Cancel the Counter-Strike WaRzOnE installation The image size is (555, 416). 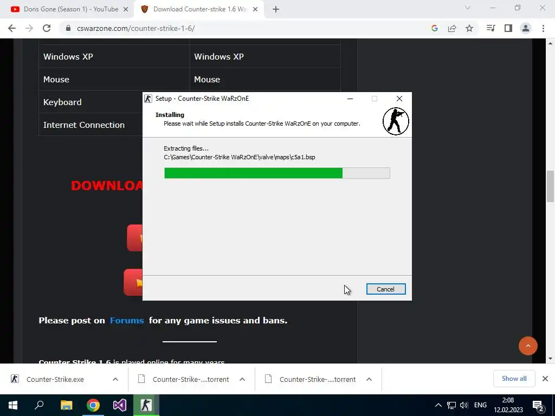pos(386,289)
